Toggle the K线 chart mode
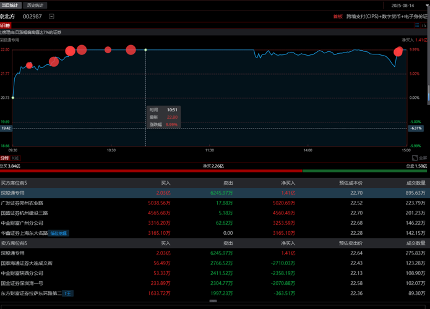430x309 pixels. point(15,158)
